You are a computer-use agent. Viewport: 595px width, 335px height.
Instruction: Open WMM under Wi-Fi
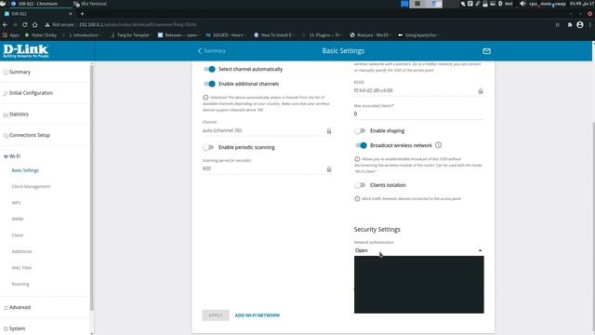pos(18,220)
